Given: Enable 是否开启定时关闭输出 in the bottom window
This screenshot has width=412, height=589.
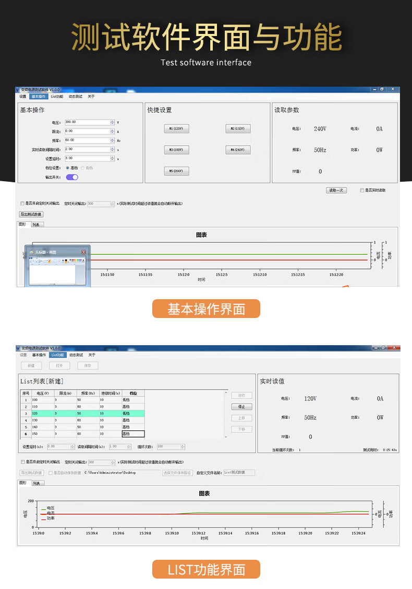Looking at the screenshot, I should [x=23, y=462].
